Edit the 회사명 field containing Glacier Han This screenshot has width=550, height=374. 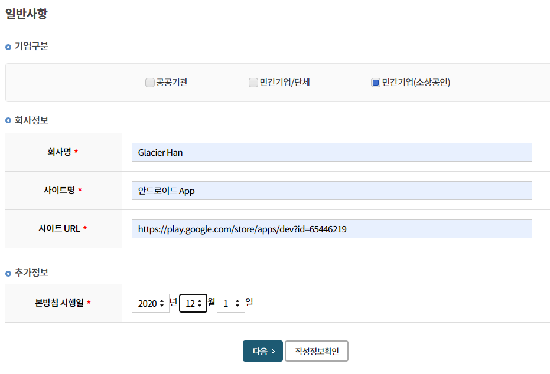coord(332,152)
